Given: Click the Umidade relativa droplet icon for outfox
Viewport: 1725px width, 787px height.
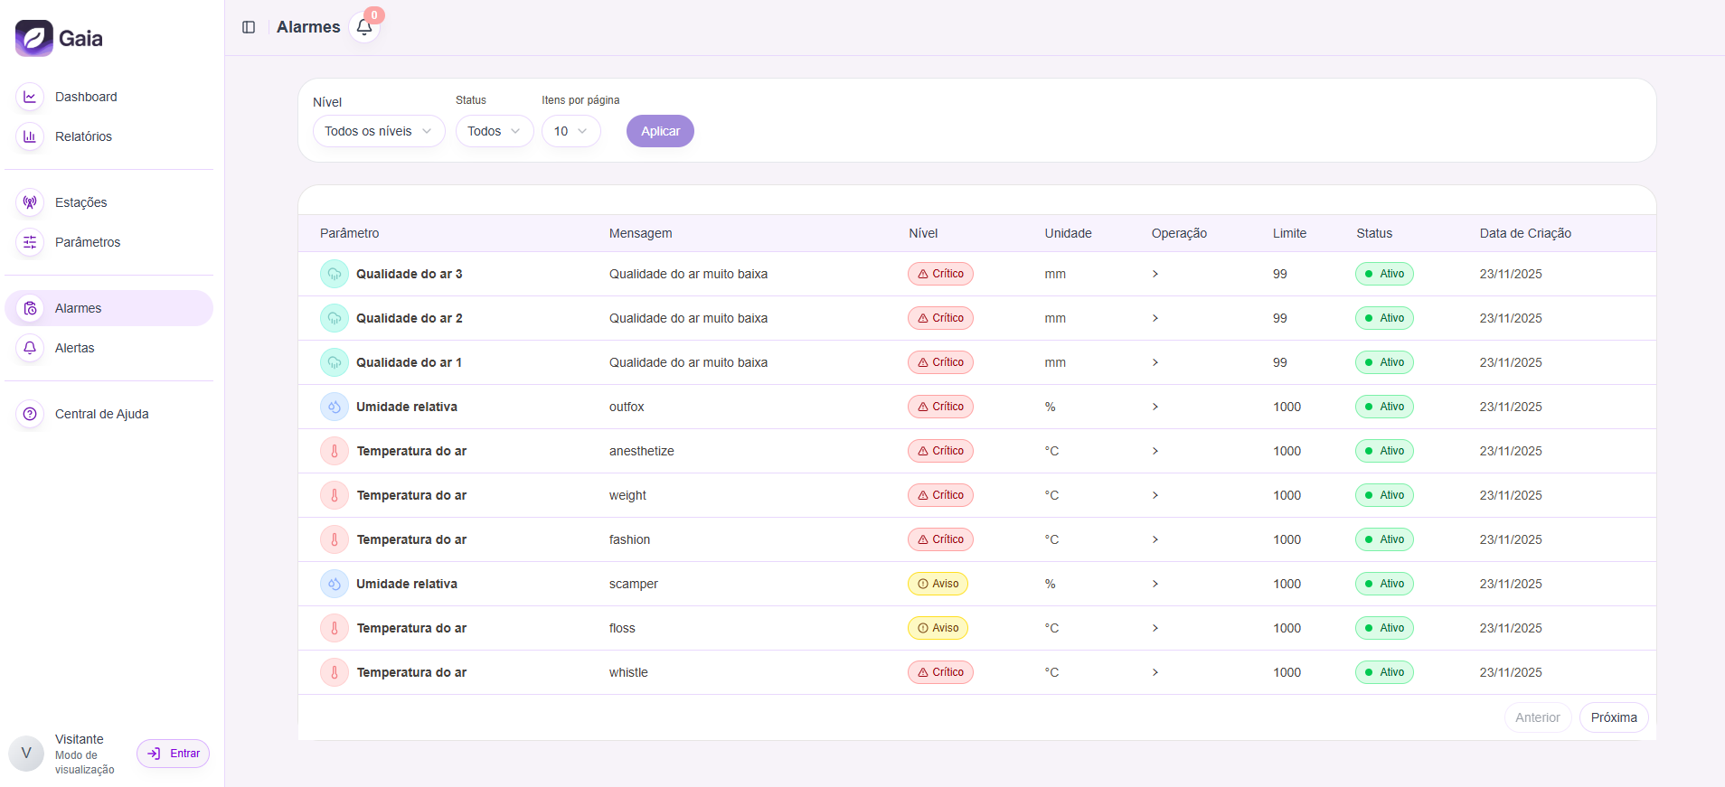Looking at the screenshot, I should click(335, 407).
